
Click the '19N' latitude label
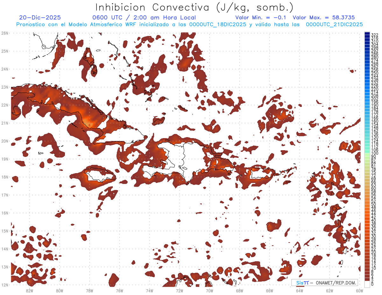[x=4, y=159]
